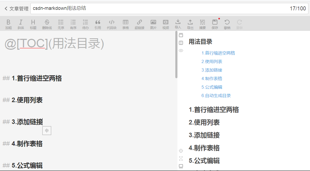310x171 pixels.
Task: Import a document using 导入 icon
Action: point(178,23)
